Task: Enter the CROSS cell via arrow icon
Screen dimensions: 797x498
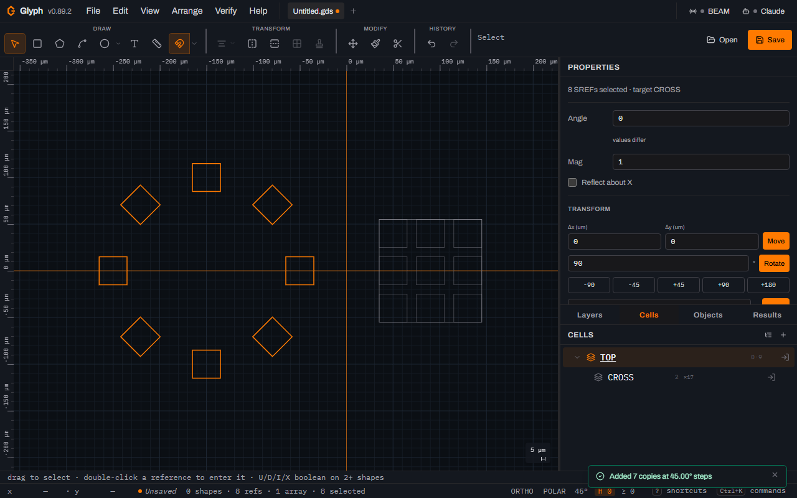Action: coord(771,377)
